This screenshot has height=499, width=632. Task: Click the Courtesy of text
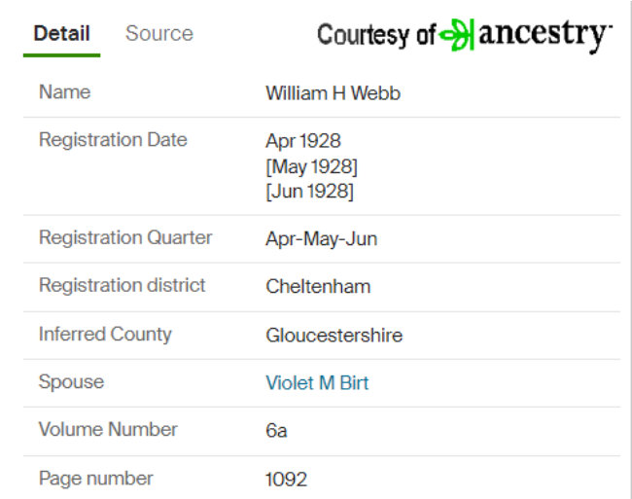(x=376, y=35)
